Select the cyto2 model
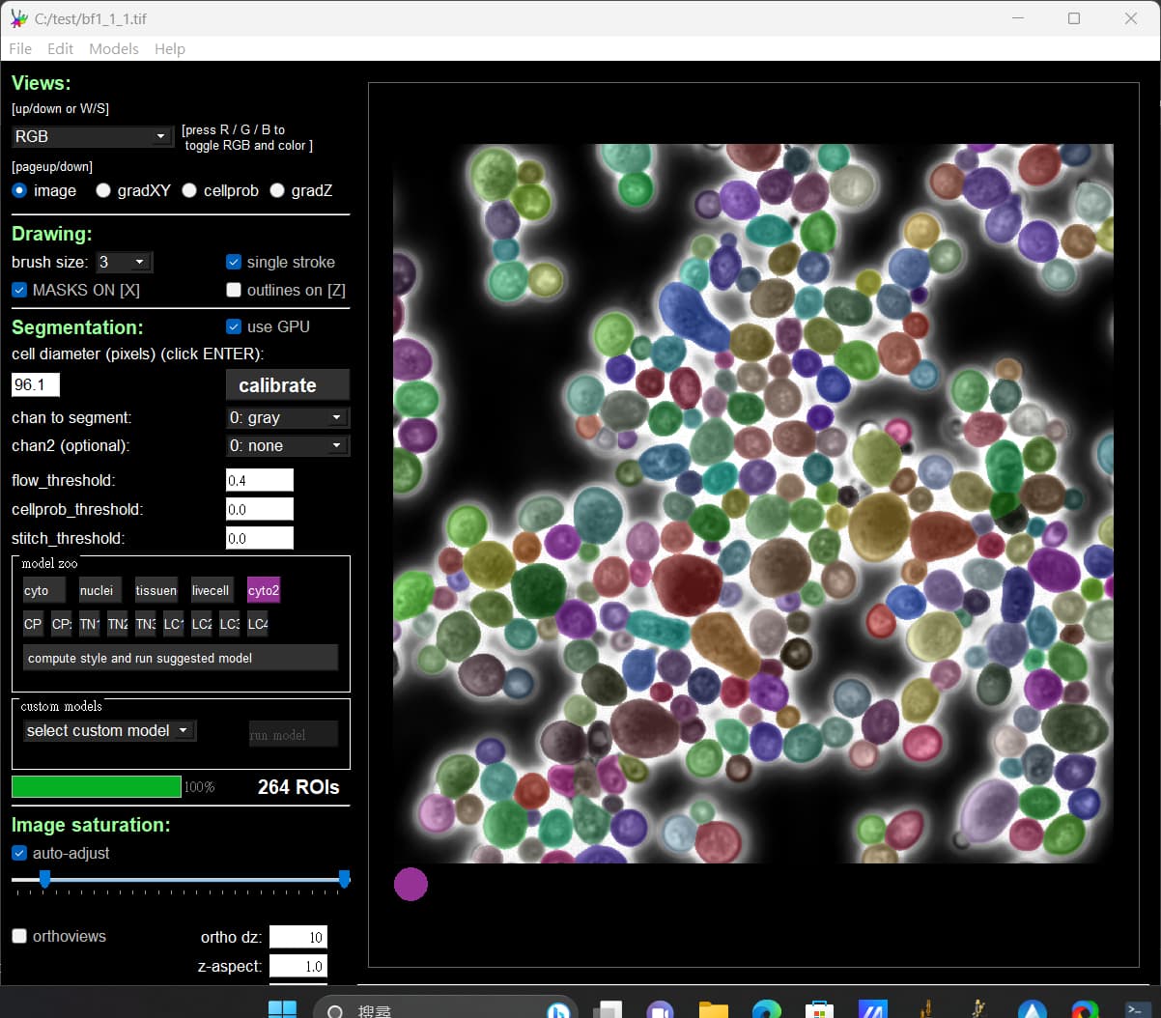 click(x=263, y=590)
